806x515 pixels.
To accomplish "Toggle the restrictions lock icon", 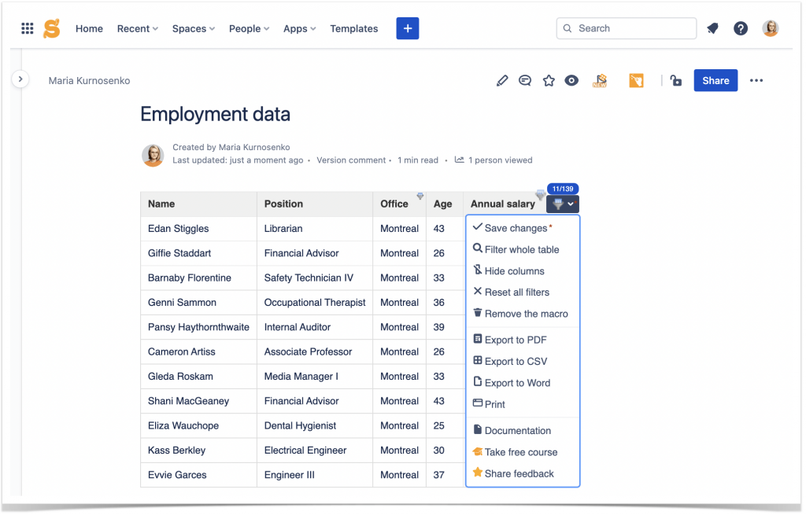I will tap(676, 80).
